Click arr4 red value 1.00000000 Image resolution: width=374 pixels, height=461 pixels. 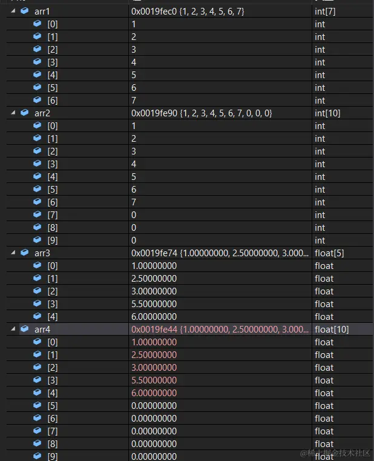[154, 342]
